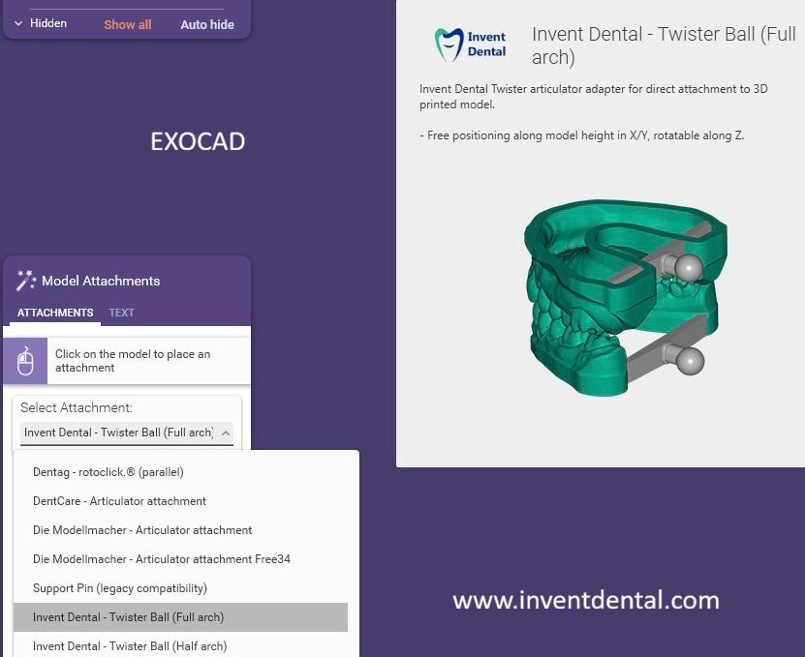
Task: Click Auto hide button
Action: pos(207,24)
